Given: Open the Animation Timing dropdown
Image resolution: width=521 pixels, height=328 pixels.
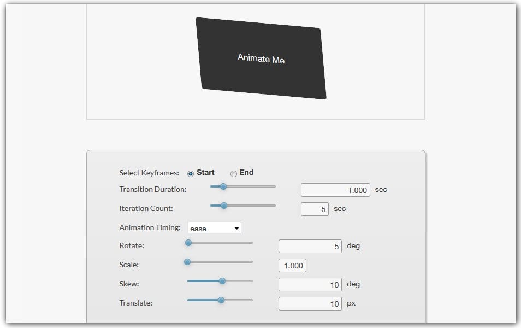Looking at the screenshot, I should (x=214, y=228).
